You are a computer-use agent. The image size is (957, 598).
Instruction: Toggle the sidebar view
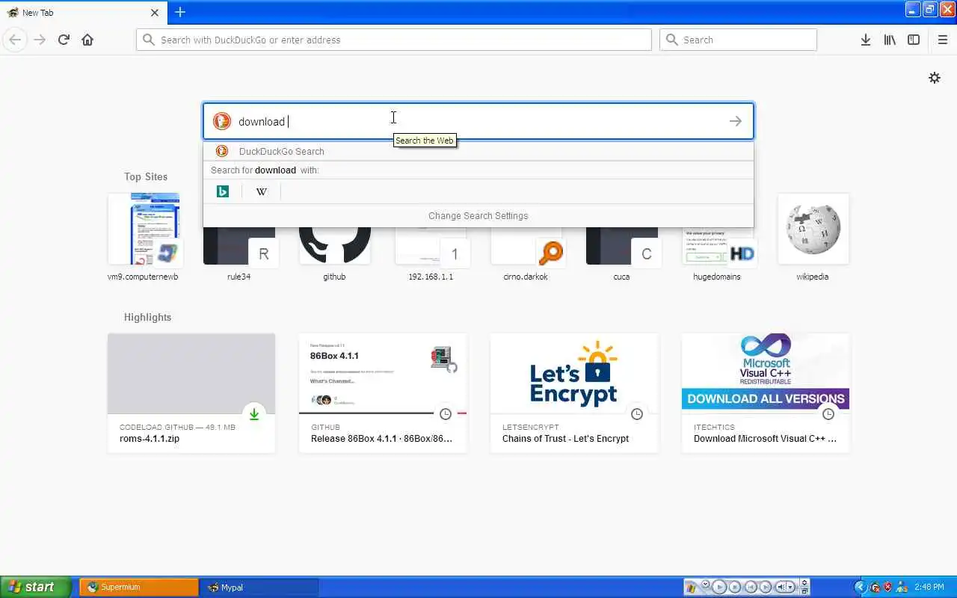pos(914,40)
